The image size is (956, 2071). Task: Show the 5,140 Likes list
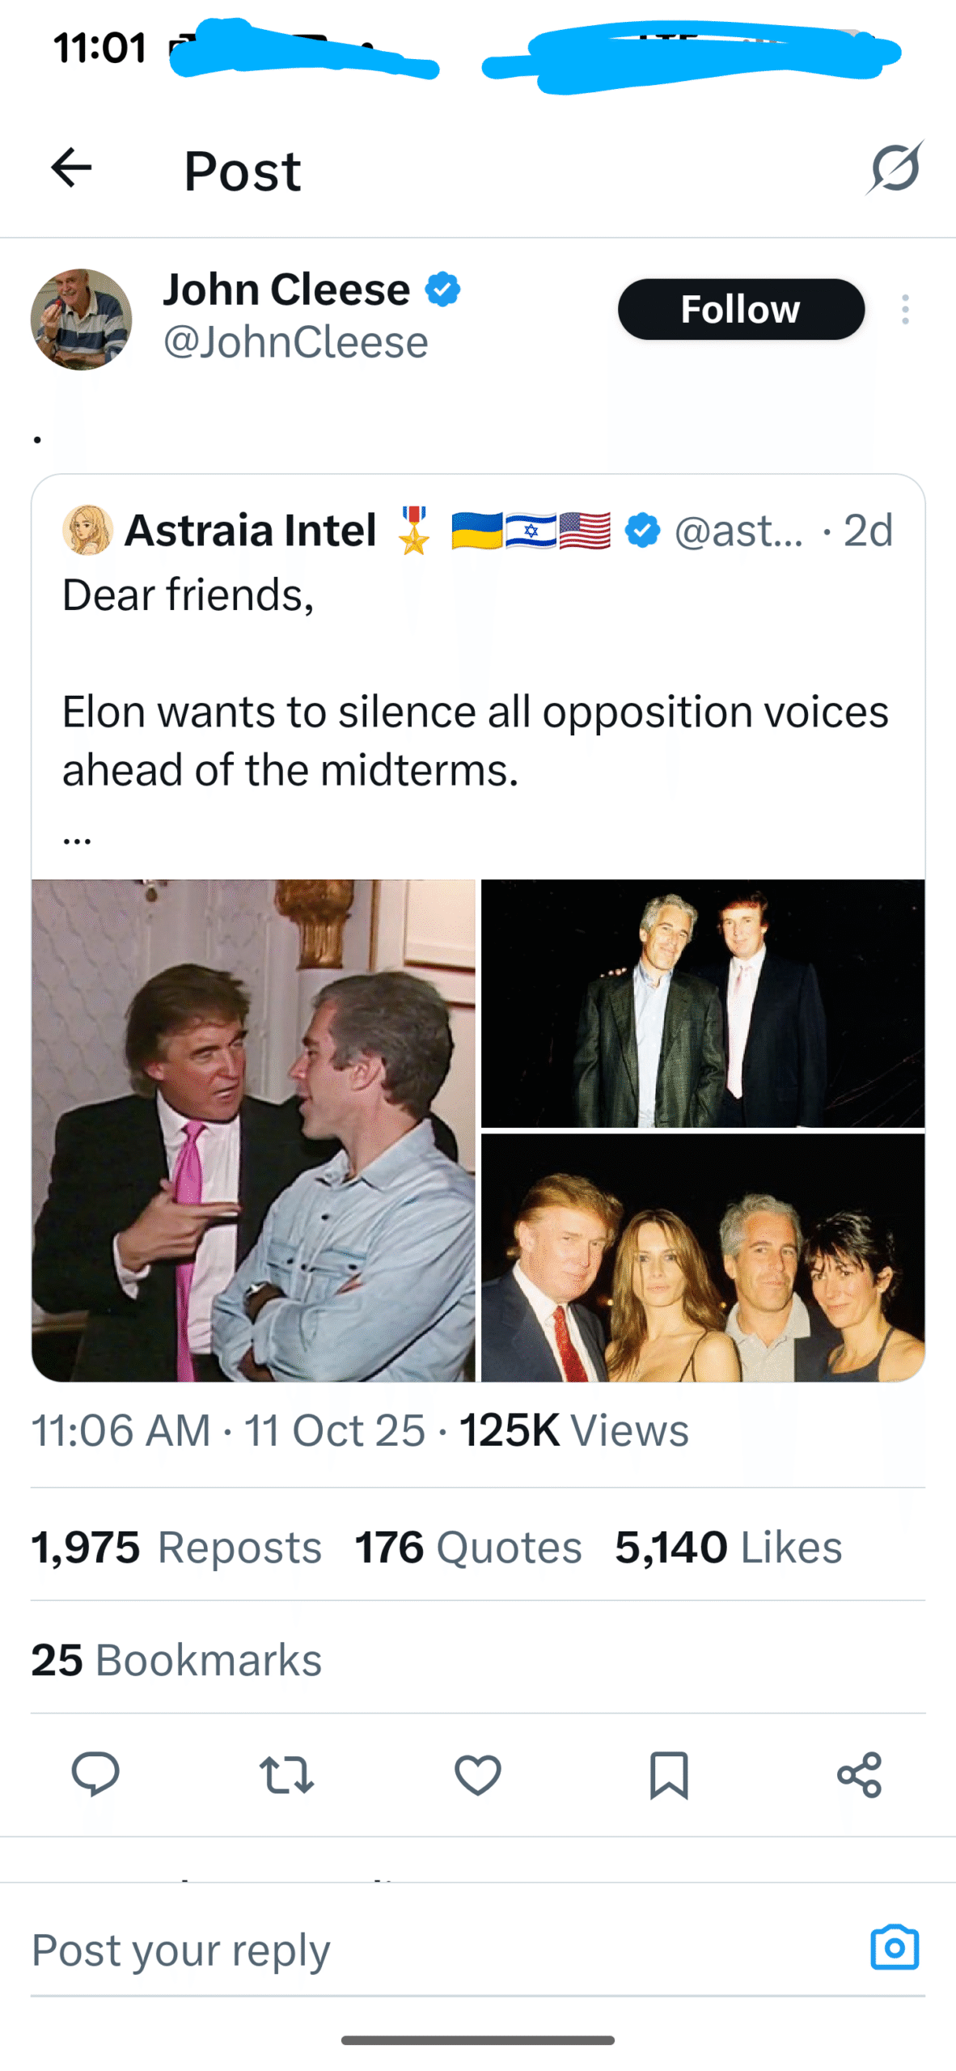[728, 1548]
